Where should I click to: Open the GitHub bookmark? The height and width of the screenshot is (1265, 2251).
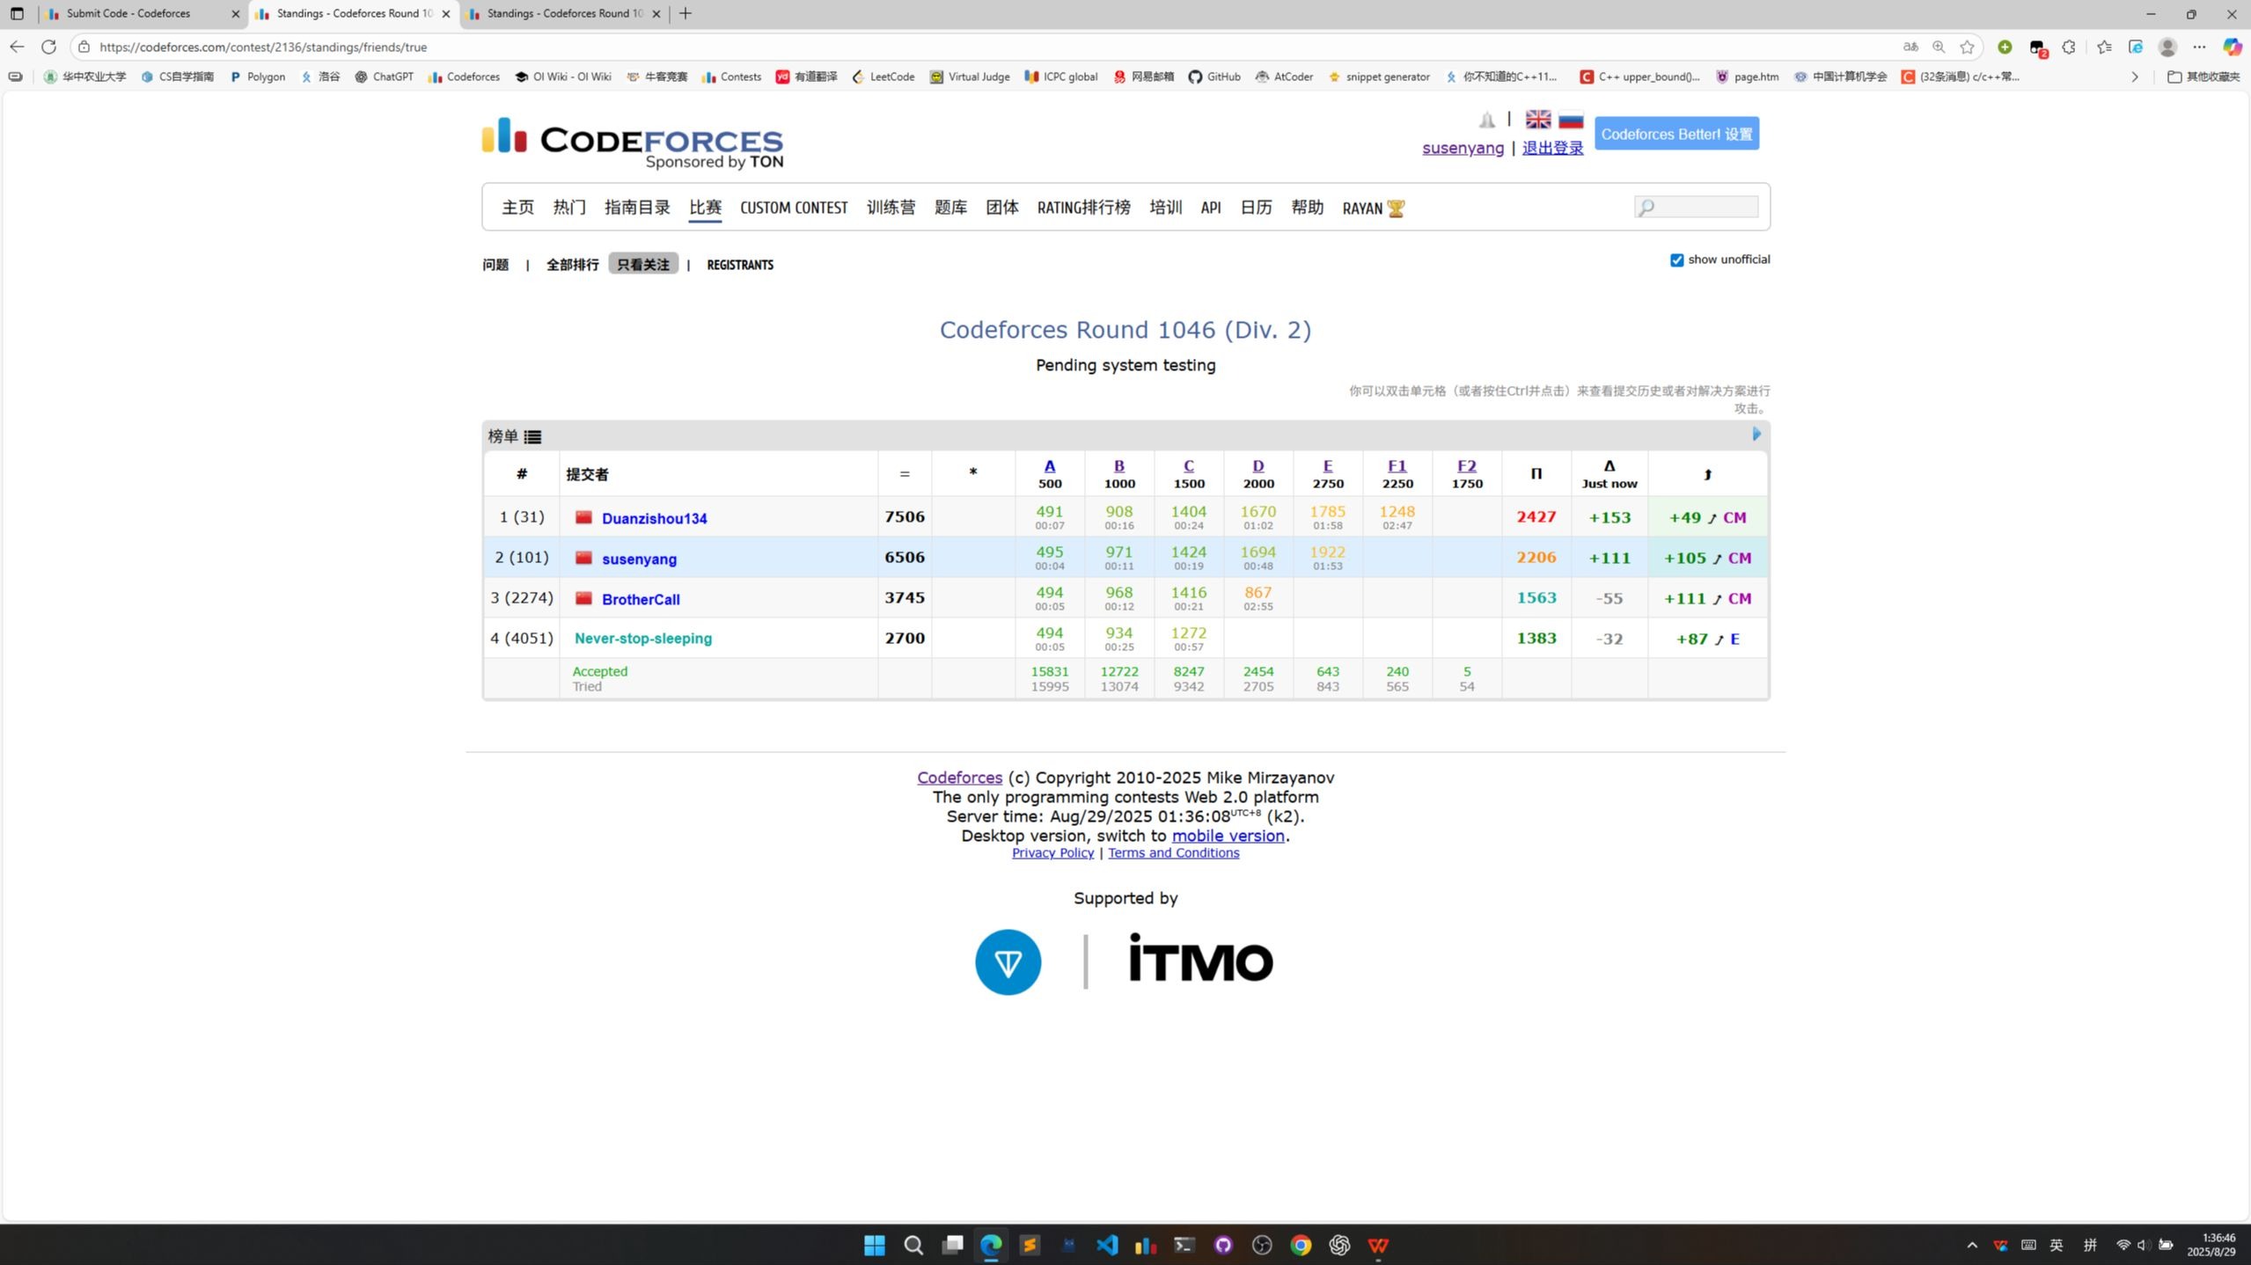tap(1214, 77)
